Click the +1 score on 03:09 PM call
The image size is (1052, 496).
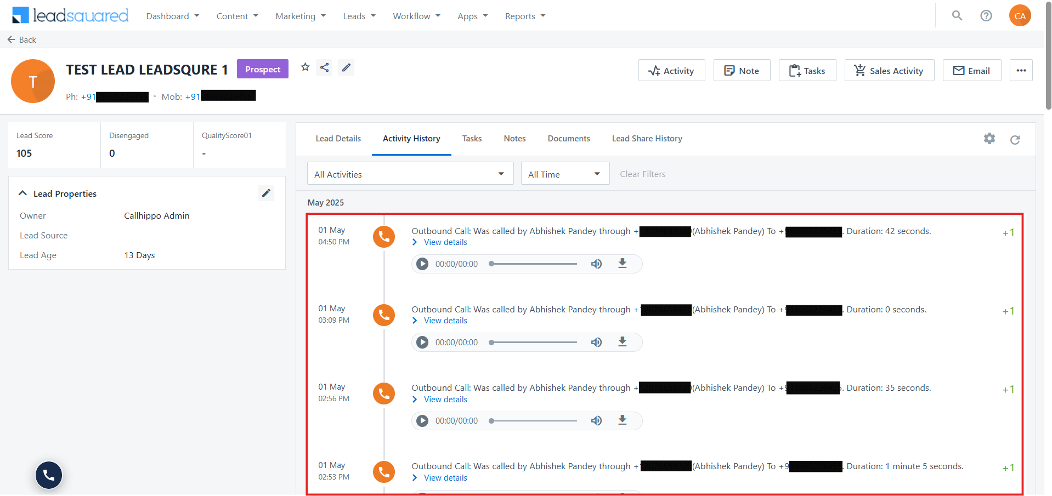pos(1008,311)
